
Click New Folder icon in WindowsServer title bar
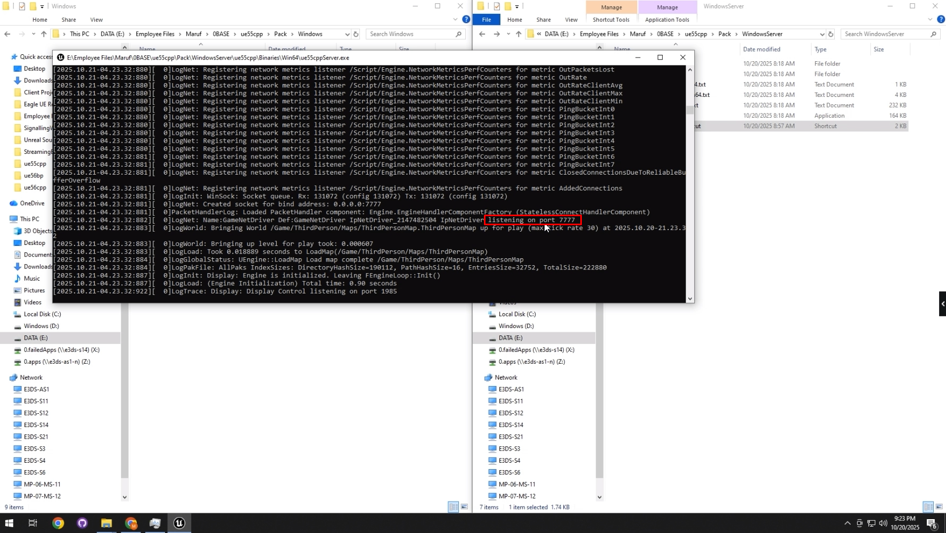(x=507, y=6)
